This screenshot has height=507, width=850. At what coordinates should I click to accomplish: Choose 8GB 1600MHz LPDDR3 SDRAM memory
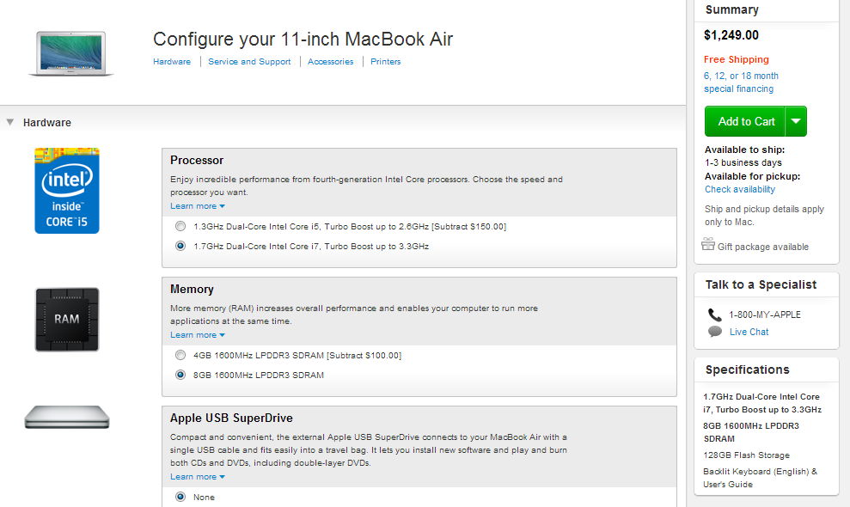180,375
